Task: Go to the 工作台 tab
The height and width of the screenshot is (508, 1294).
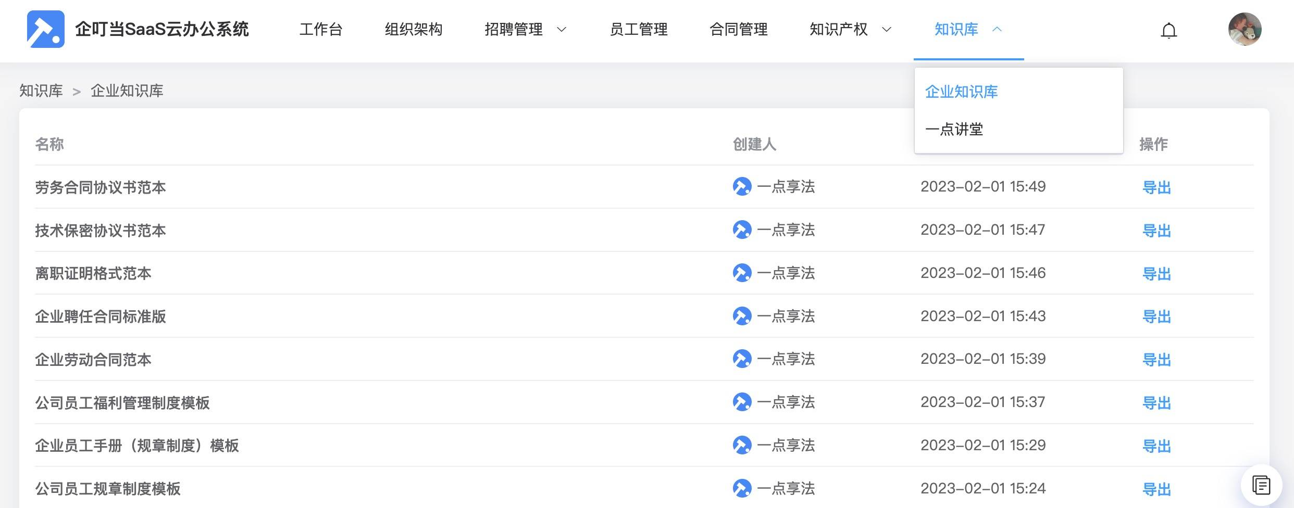Action: [321, 29]
